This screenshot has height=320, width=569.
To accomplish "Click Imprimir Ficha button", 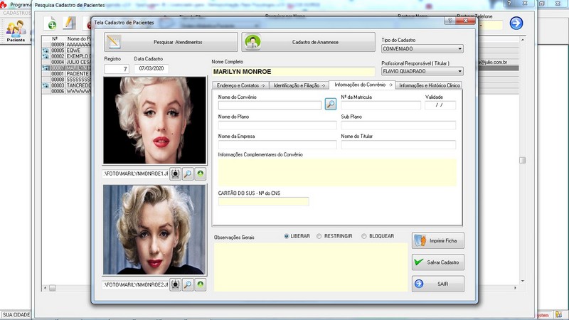I will pyautogui.click(x=437, y=240).
